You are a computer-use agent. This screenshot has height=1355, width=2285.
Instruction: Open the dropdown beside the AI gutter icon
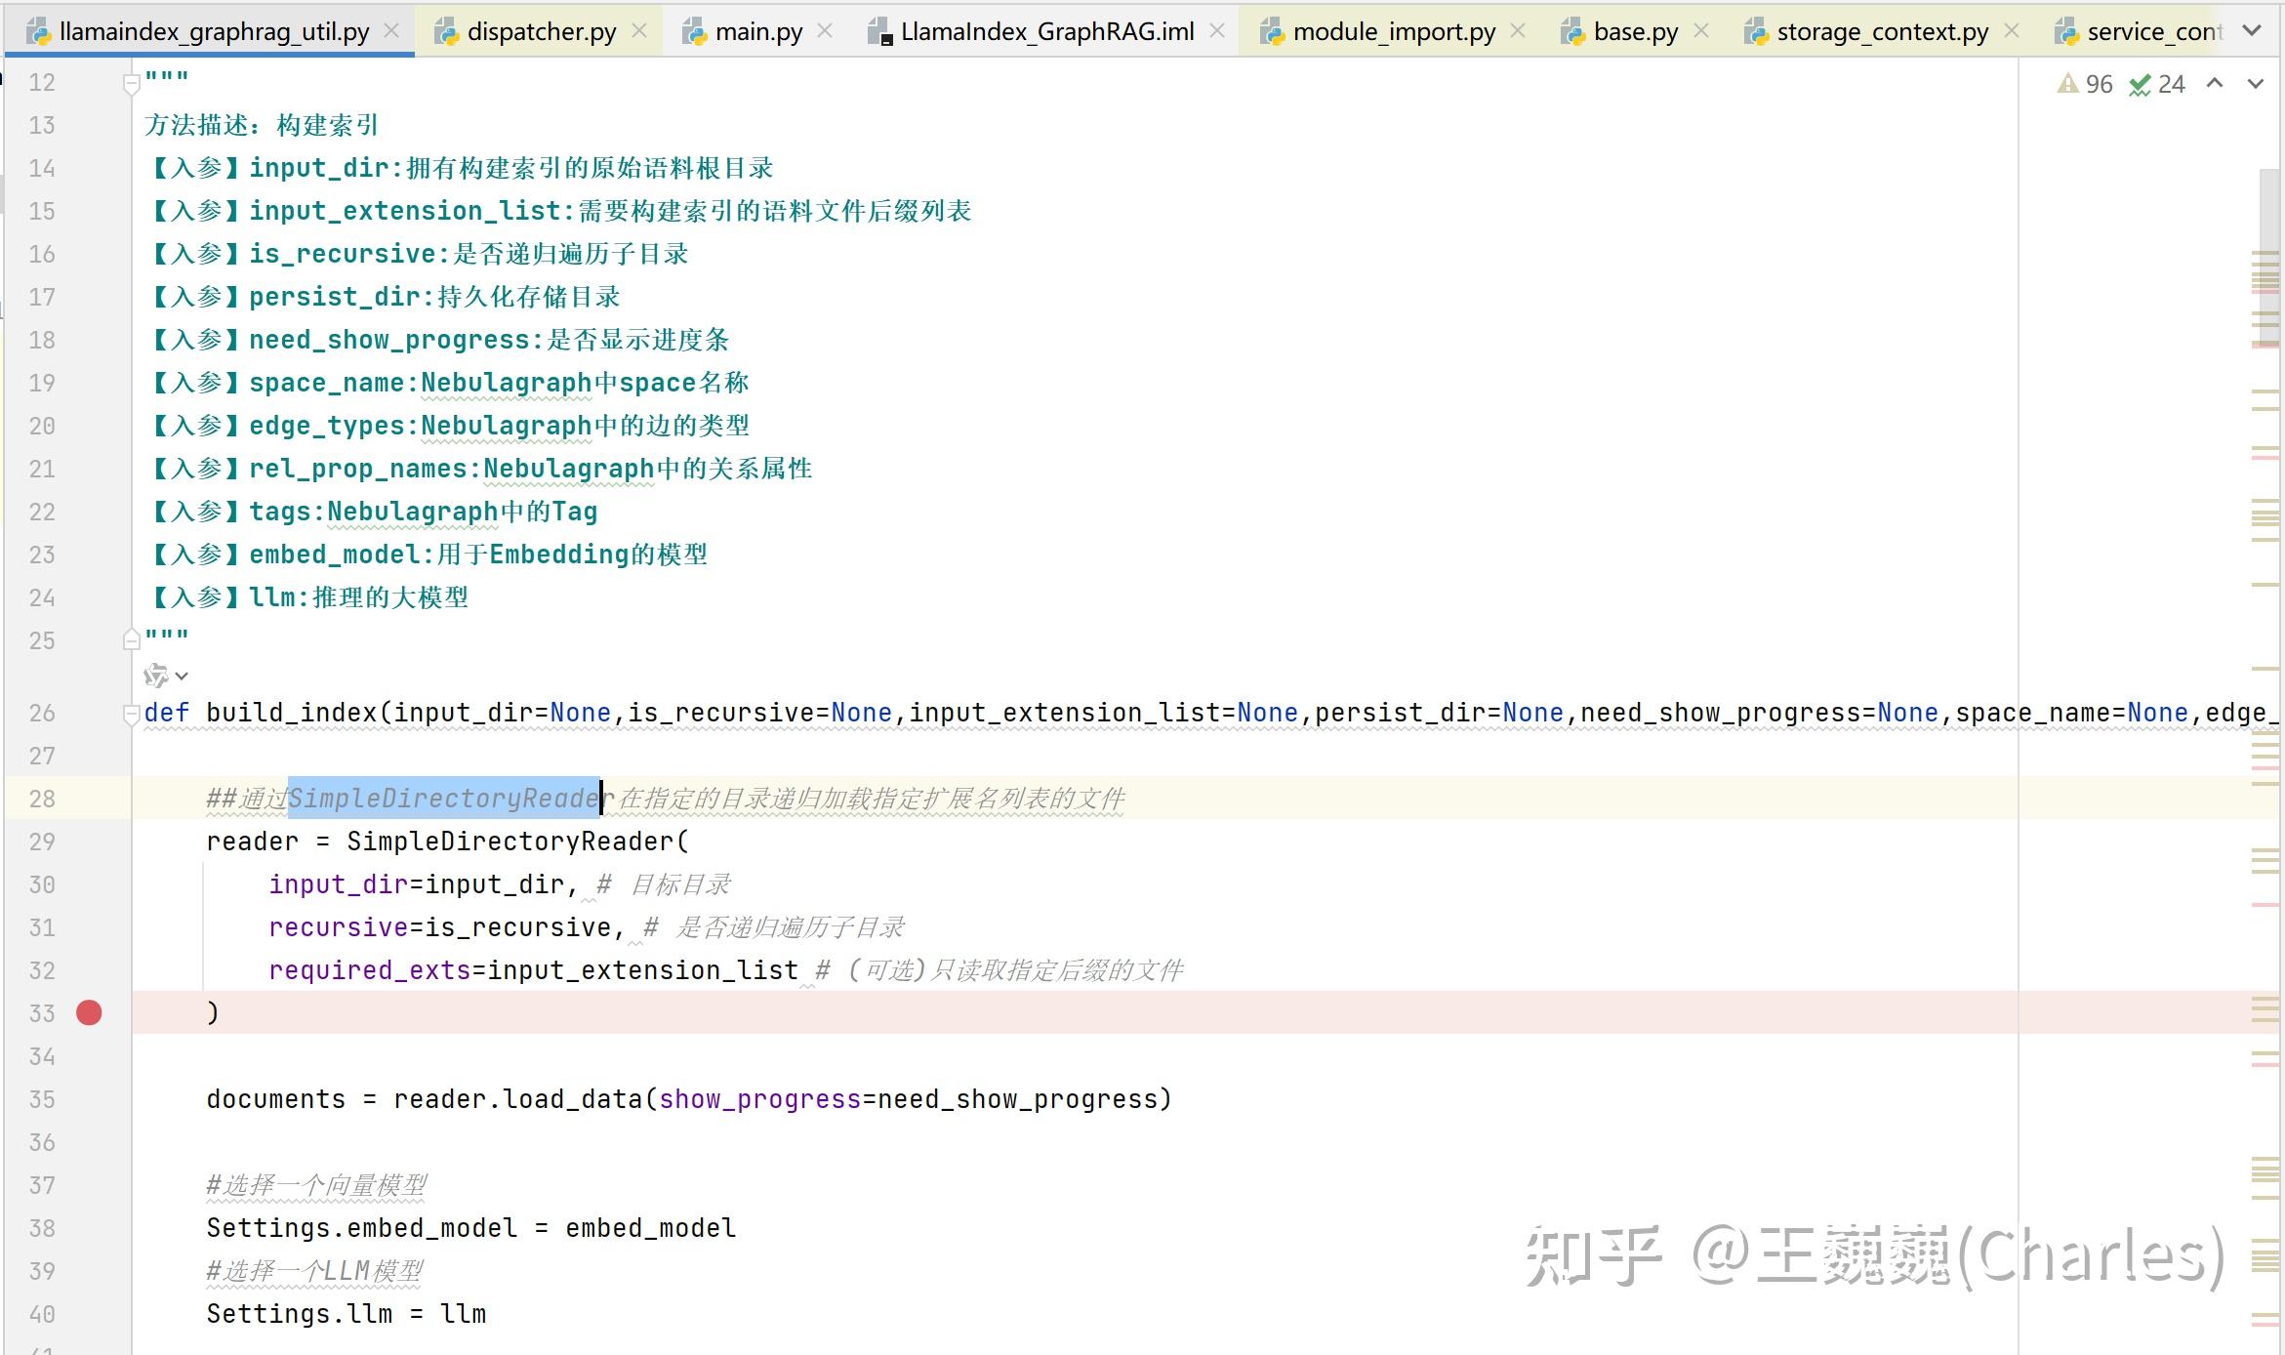pyautogui.click(x=181, y=676)
